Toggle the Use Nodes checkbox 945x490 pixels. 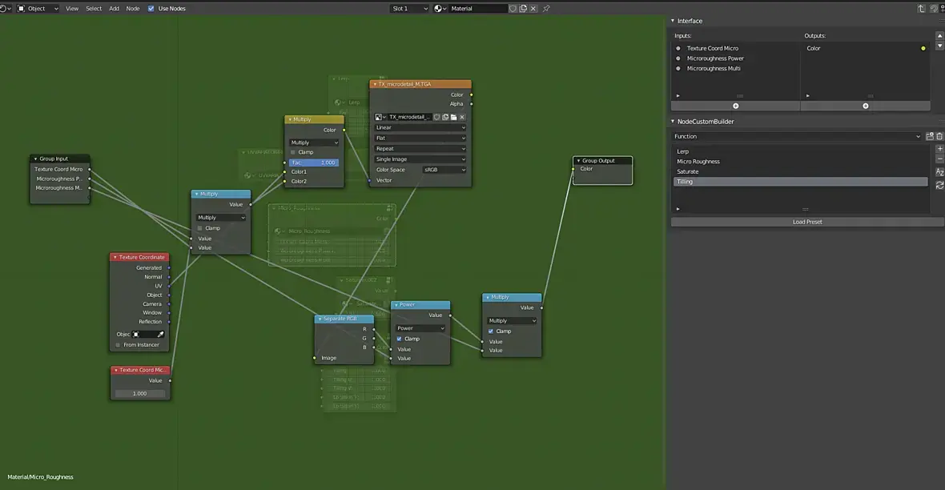click(x=152, y=9)
